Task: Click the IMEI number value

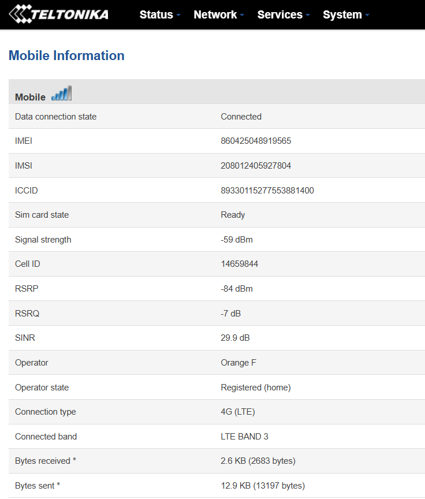Action: coord(256,141)
